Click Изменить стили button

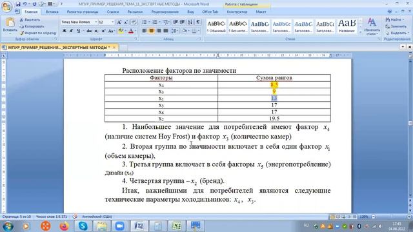(372, 26)
